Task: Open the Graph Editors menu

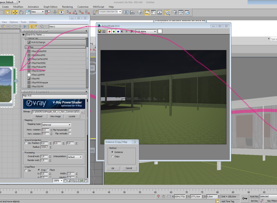Action: point(51,7)
